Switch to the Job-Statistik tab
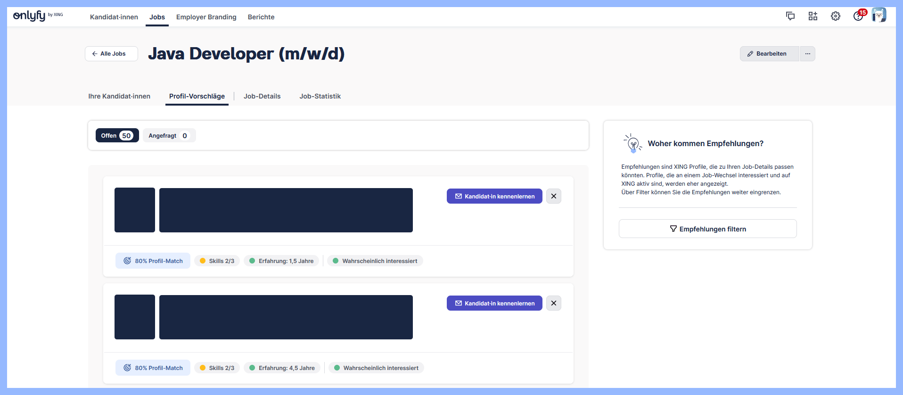Image resolution: width=903 pixels, height=395 pixels. point(320,96)
